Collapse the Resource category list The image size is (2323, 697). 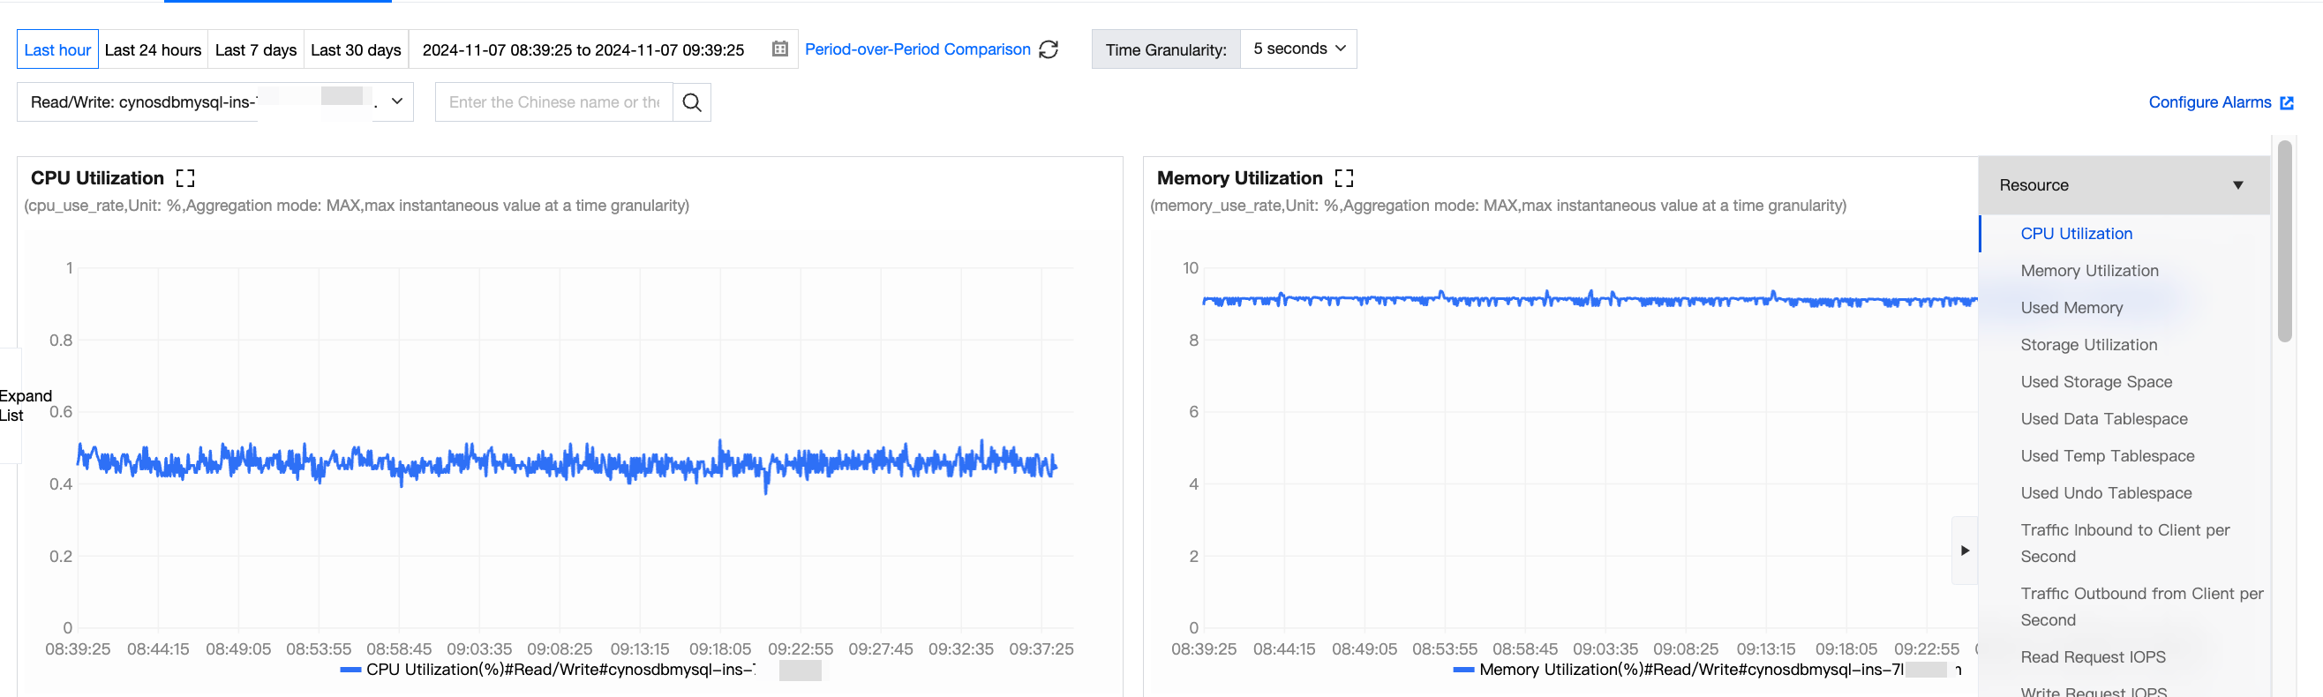point(2237,185)
